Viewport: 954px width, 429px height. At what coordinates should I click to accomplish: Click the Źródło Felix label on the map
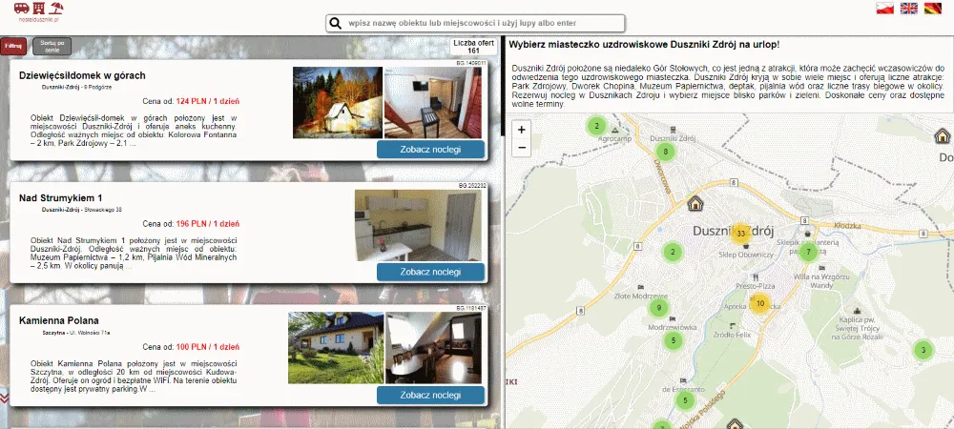click(732, 335)
